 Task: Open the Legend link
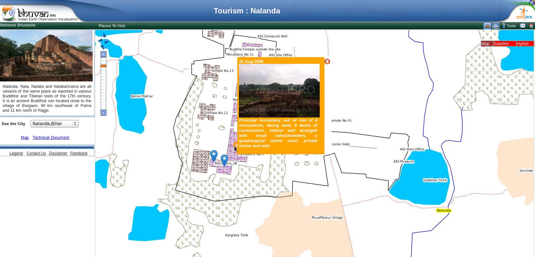tap(16, 153)
